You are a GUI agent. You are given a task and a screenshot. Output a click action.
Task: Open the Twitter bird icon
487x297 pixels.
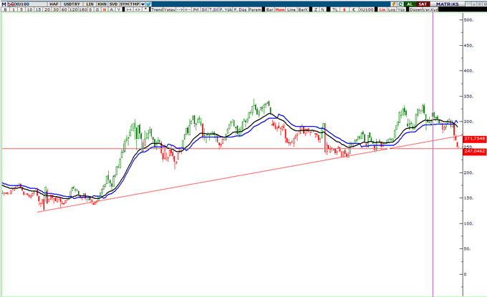click(x=148, y=4)
